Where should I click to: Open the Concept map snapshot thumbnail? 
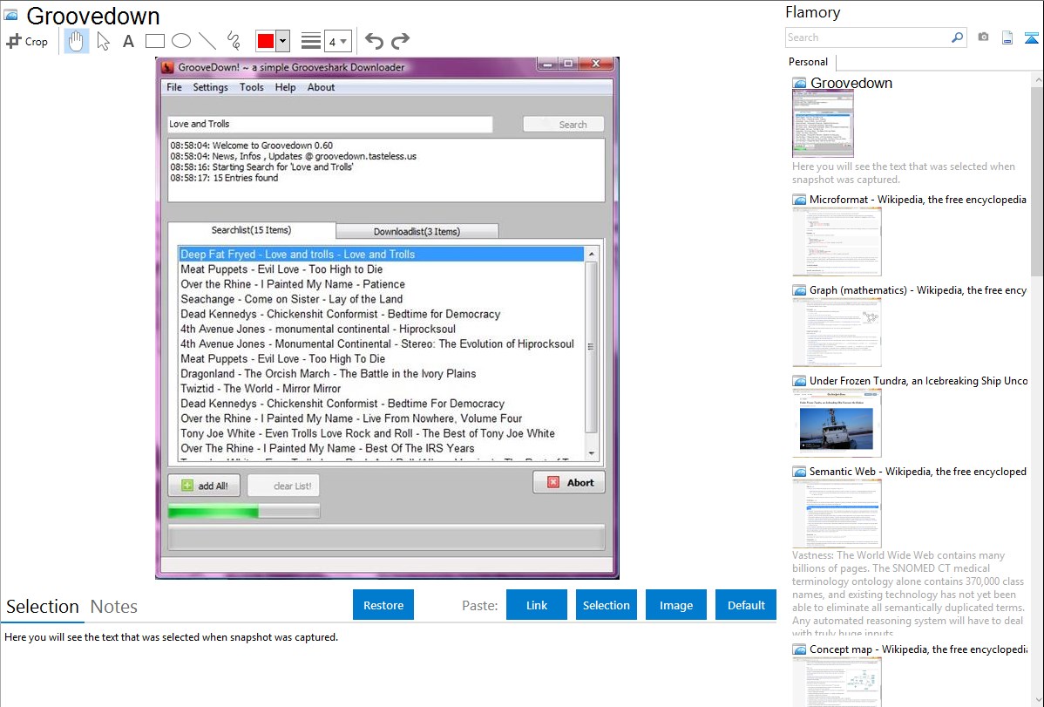click(x=837, y=682)
